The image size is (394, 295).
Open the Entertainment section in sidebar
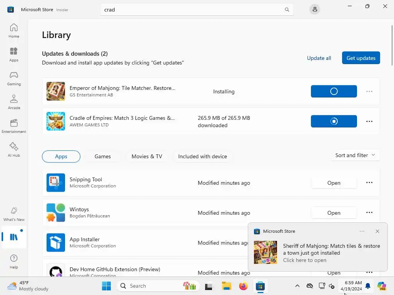pos(14,126)
